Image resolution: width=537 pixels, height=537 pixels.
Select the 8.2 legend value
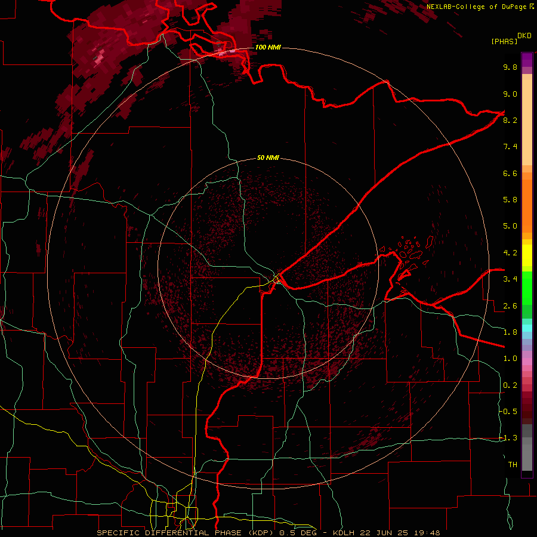[x=510, y=120]
